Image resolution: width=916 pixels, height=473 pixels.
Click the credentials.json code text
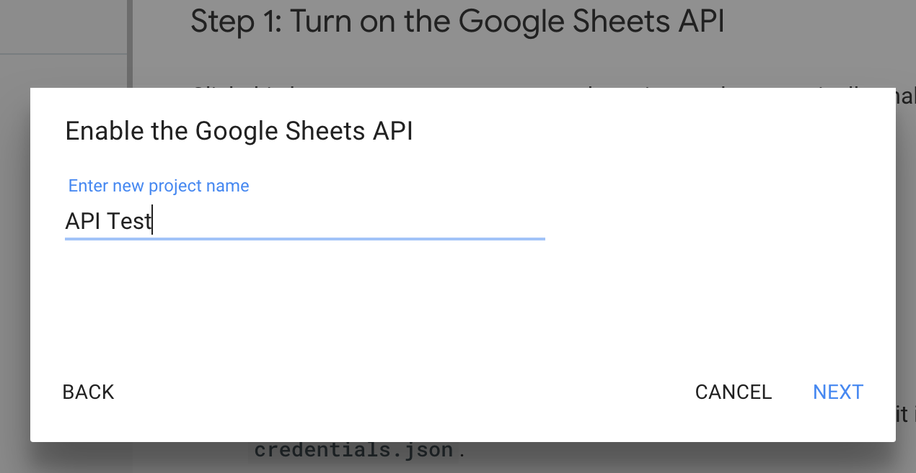coord(353,451)
